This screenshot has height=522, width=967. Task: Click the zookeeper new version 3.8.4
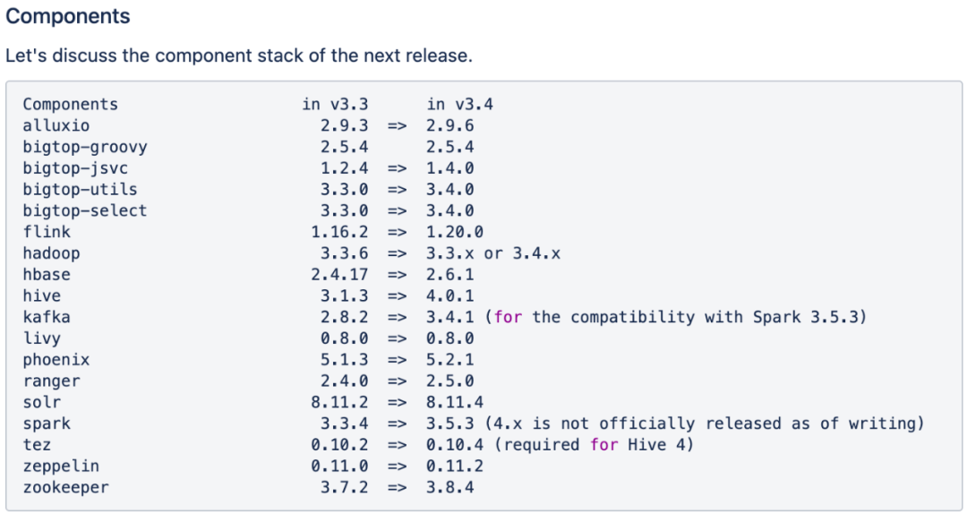pos(450,488)
